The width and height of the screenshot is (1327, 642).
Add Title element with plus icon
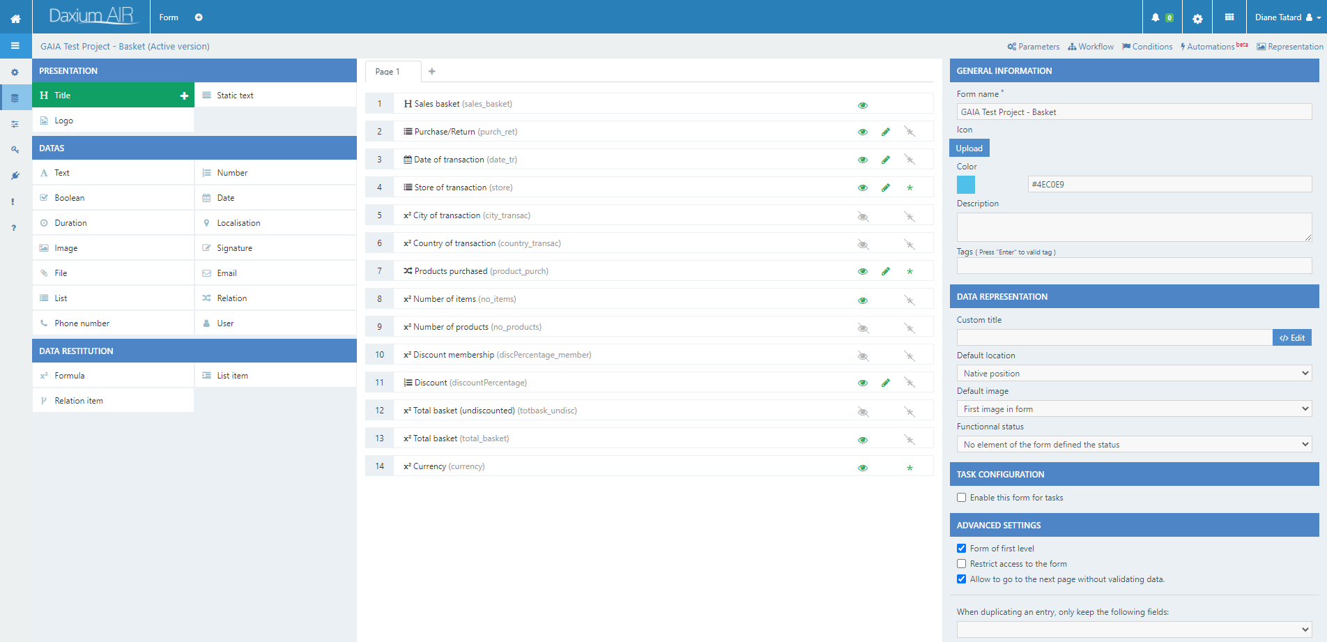point(184,95)
